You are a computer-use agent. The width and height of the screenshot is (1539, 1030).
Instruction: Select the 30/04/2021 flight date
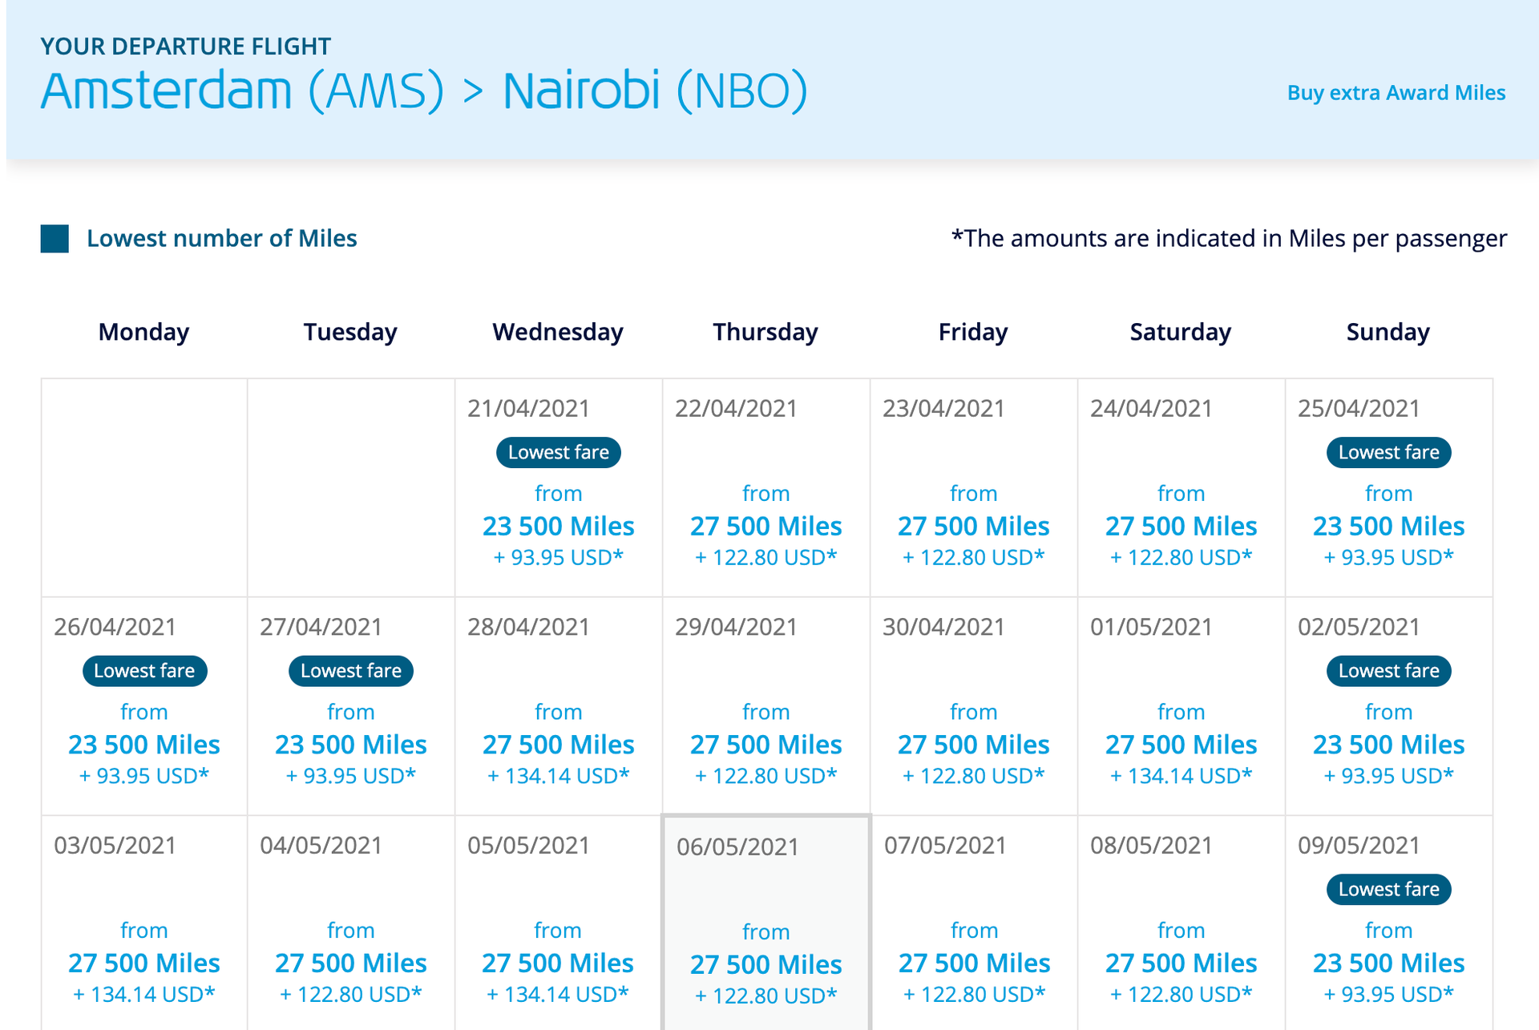click(973, 706)
